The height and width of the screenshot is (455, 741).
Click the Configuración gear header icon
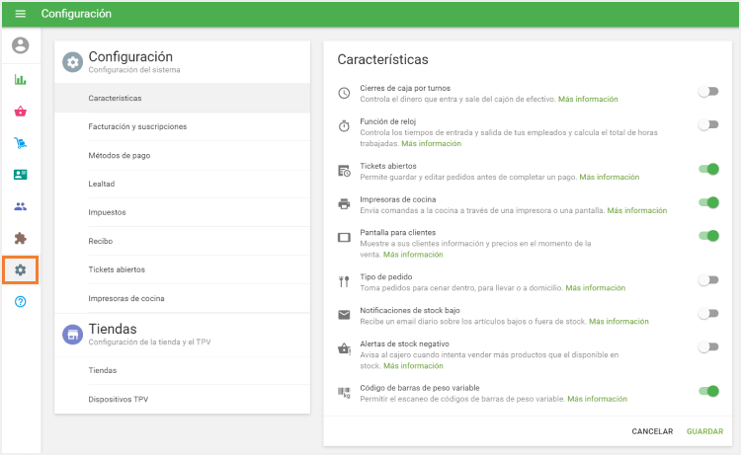73,62
